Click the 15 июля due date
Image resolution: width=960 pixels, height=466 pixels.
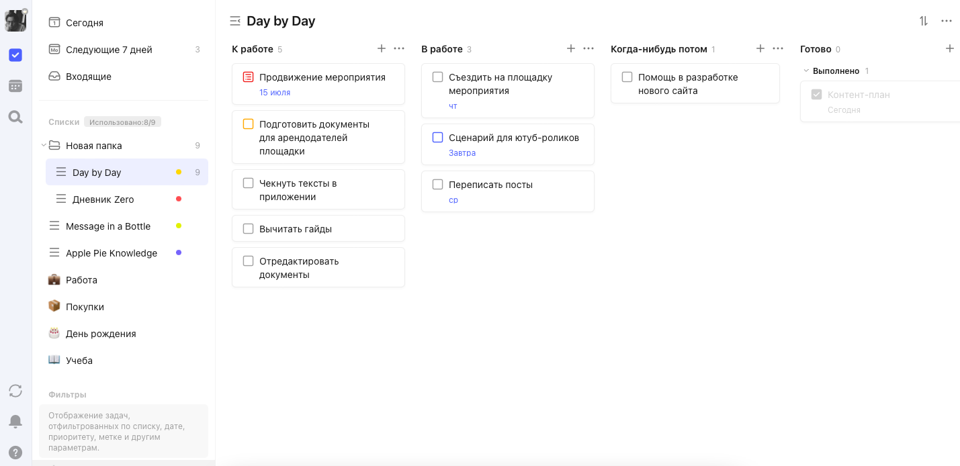tap(275, 93)
